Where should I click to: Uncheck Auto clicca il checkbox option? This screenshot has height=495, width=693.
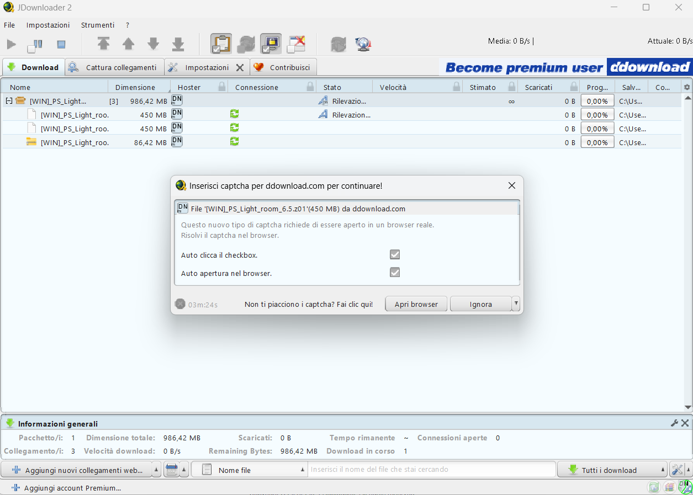pyautogui.click(x=394, y=254)
